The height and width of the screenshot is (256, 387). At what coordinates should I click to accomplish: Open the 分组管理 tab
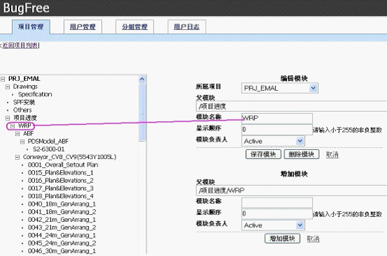[135, 27]
